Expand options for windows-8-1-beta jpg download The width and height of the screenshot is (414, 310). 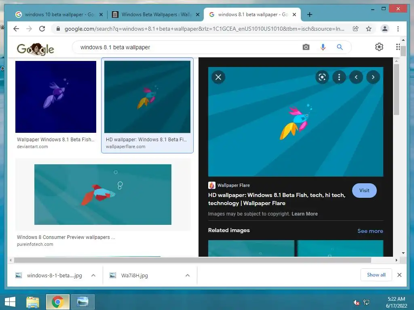pyautogui.click(x=93, y=275)
